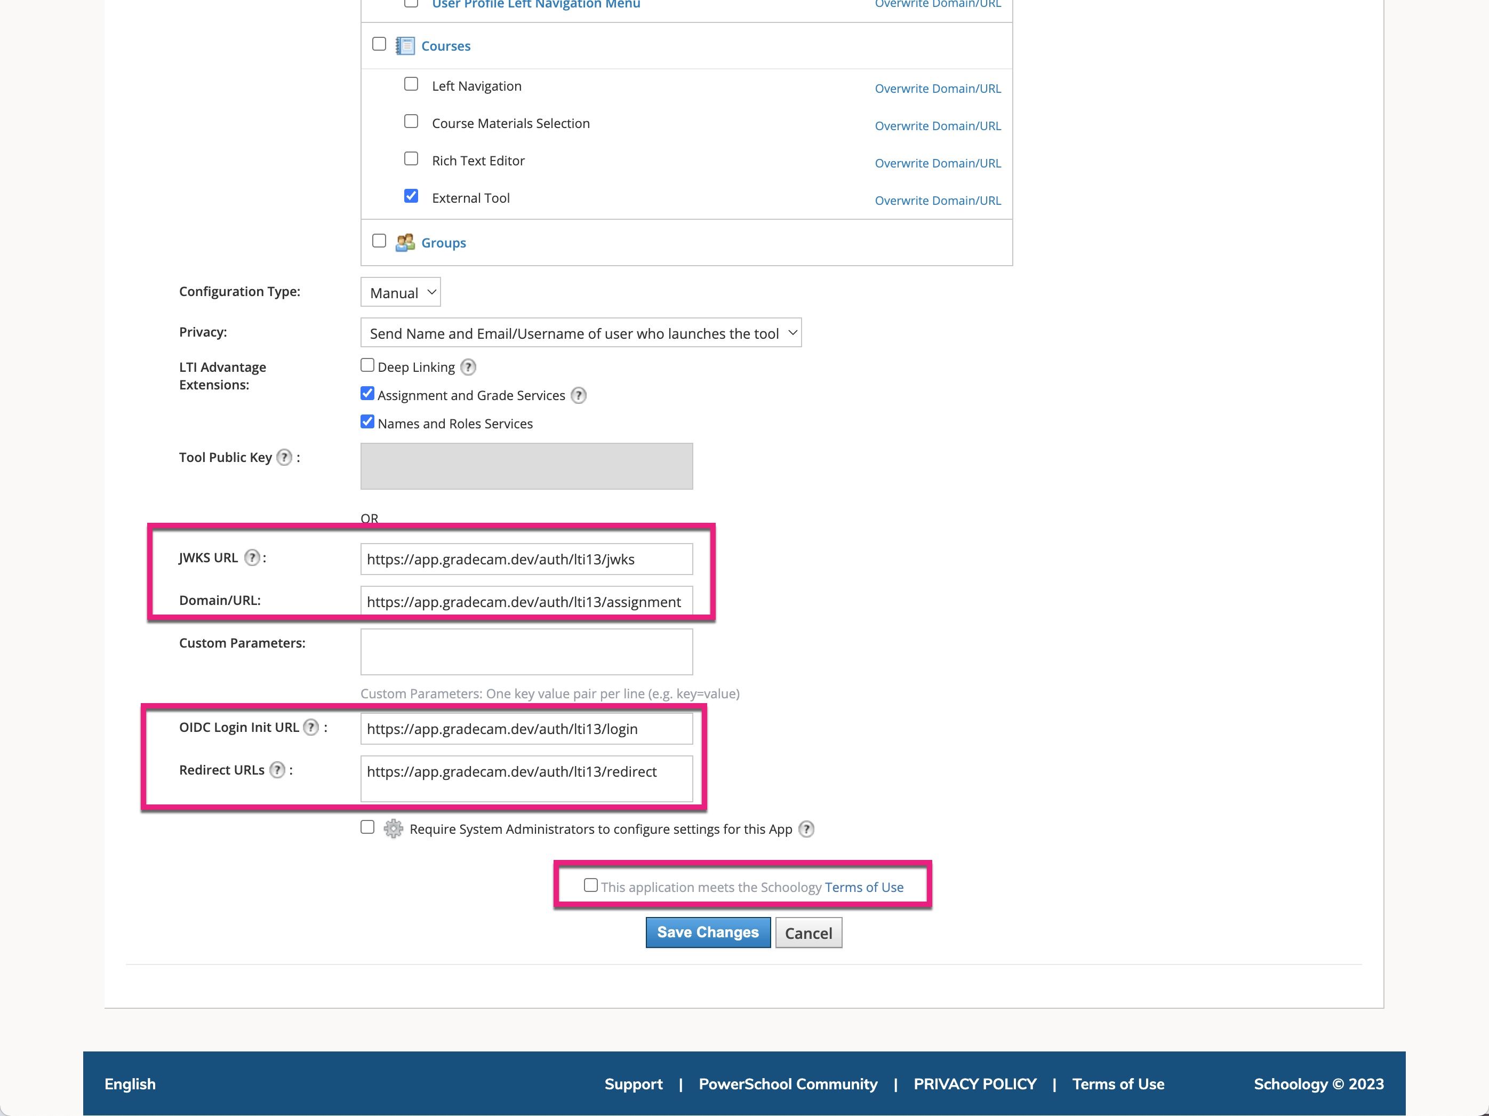
Task: Click JWKS URL help icon
Action: 252,557
